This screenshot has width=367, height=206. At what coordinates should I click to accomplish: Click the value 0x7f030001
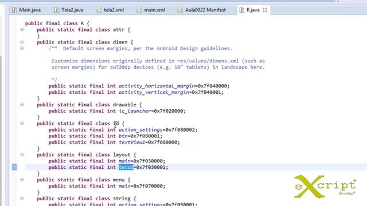pos(151,167)
